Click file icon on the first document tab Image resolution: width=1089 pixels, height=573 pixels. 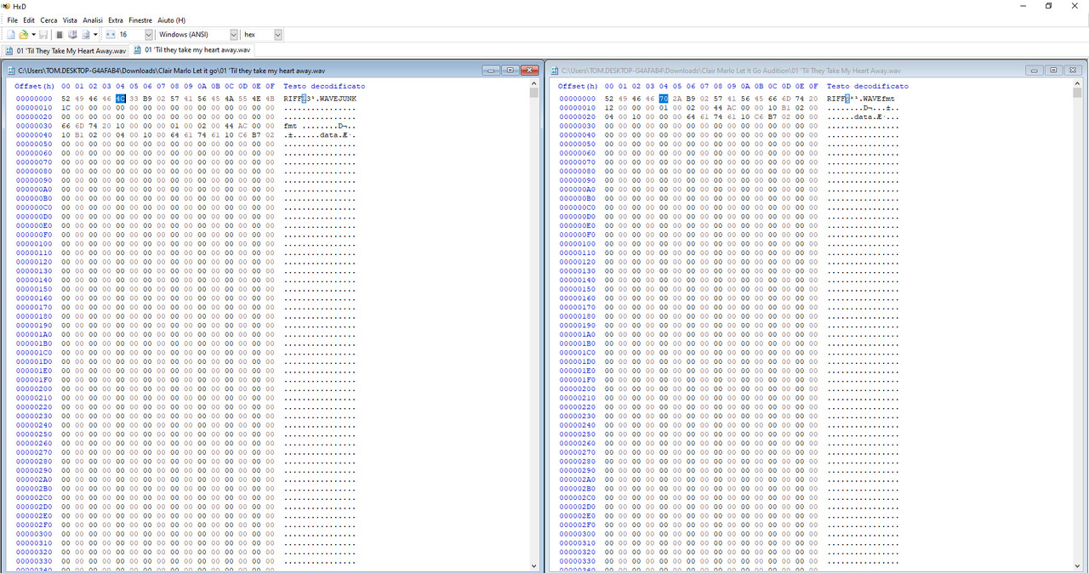tap(10, 51)
